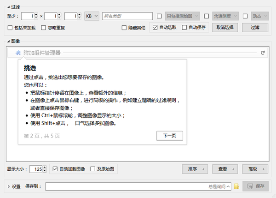Screen dimensions: 276x198
Task: Click the puzzle-piece add-on icon
Action: [x=18, y=53]
